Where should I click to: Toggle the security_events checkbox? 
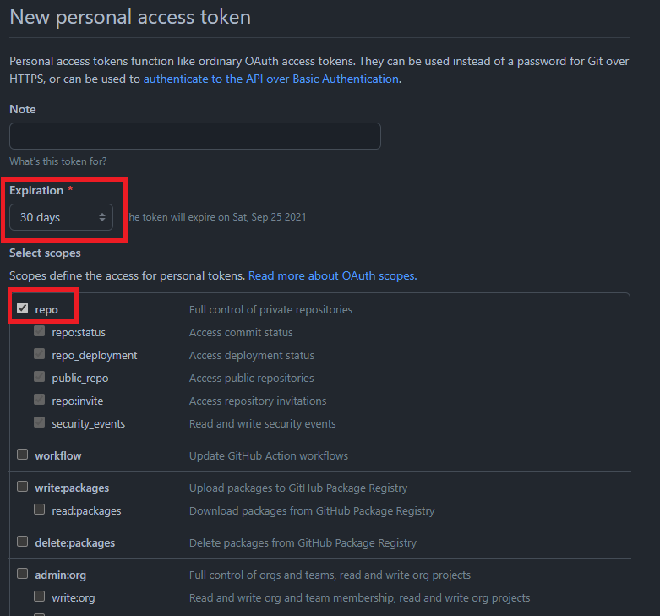point(40,423)
